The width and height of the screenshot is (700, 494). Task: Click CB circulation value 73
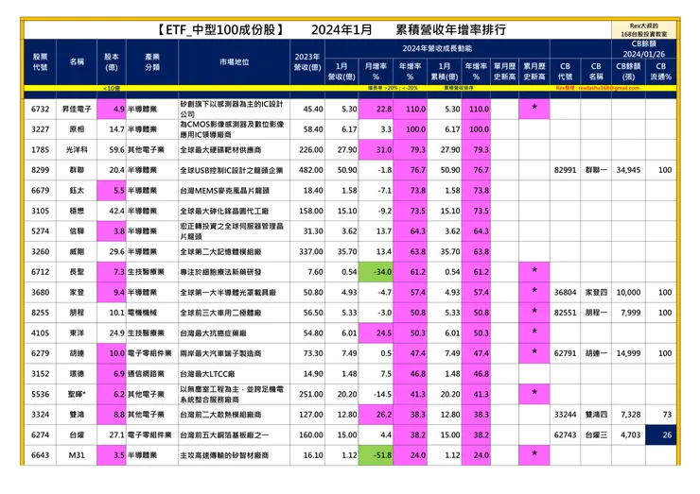(667, 415)
